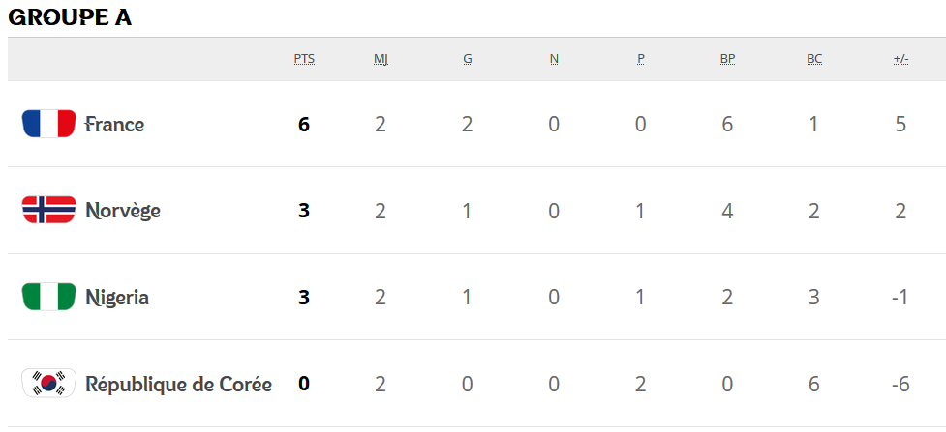Click the Norway flag icon
The height and width of the screenshot is (432, 946).
click(48, 211)
